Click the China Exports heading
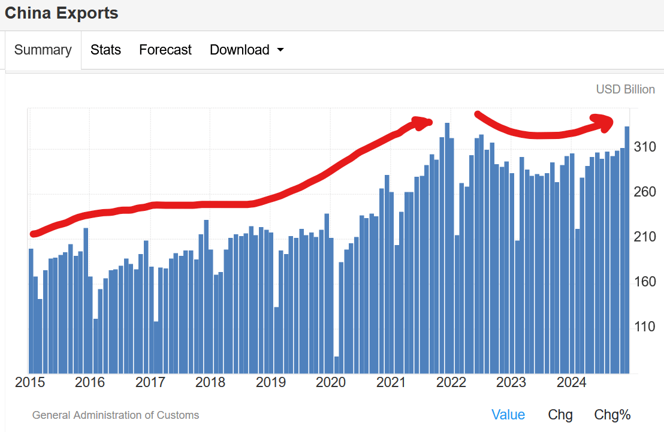Screen dimensions: 664x432 tap(61, 13)
